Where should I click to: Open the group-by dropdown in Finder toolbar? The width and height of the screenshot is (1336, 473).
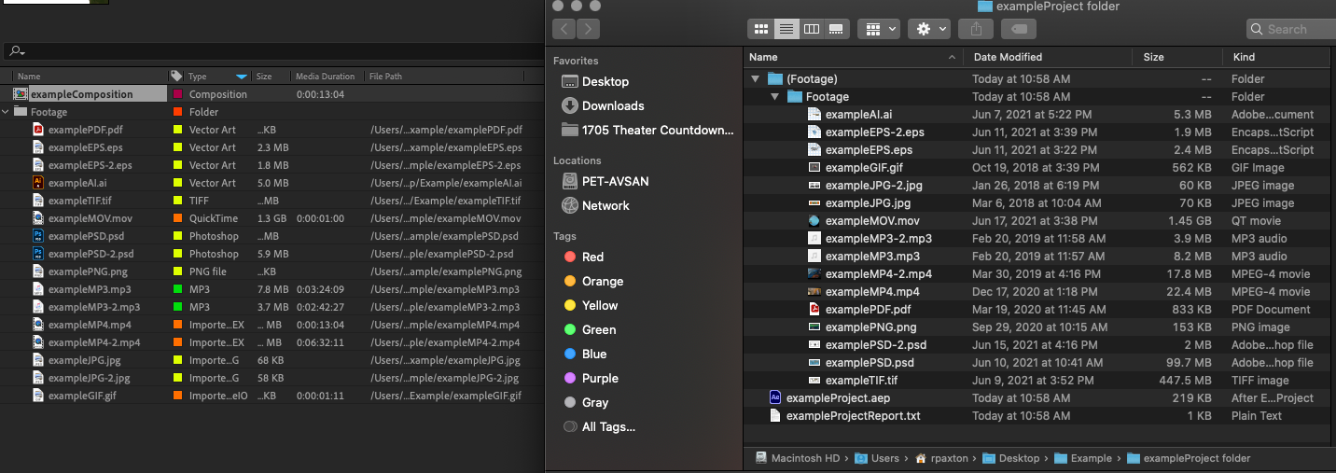click(879, 29)
